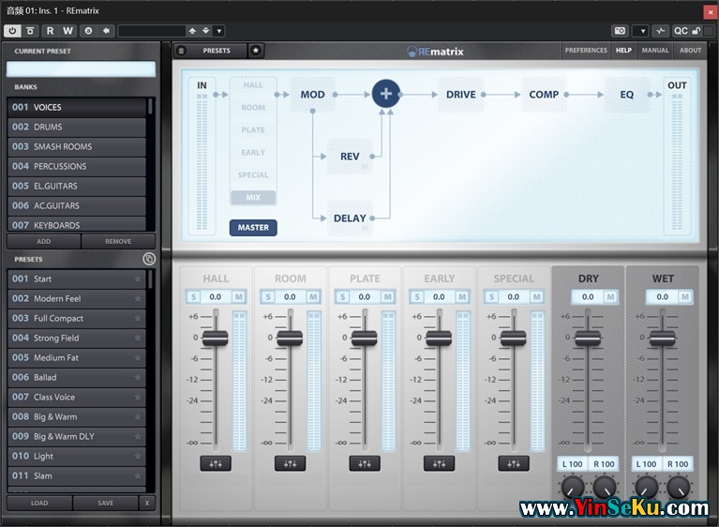Enable the Read automation R button
The image size is (719, 527).
51,31
